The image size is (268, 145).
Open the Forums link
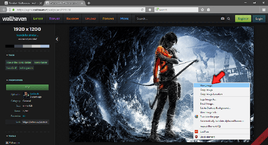click(108, 19)
